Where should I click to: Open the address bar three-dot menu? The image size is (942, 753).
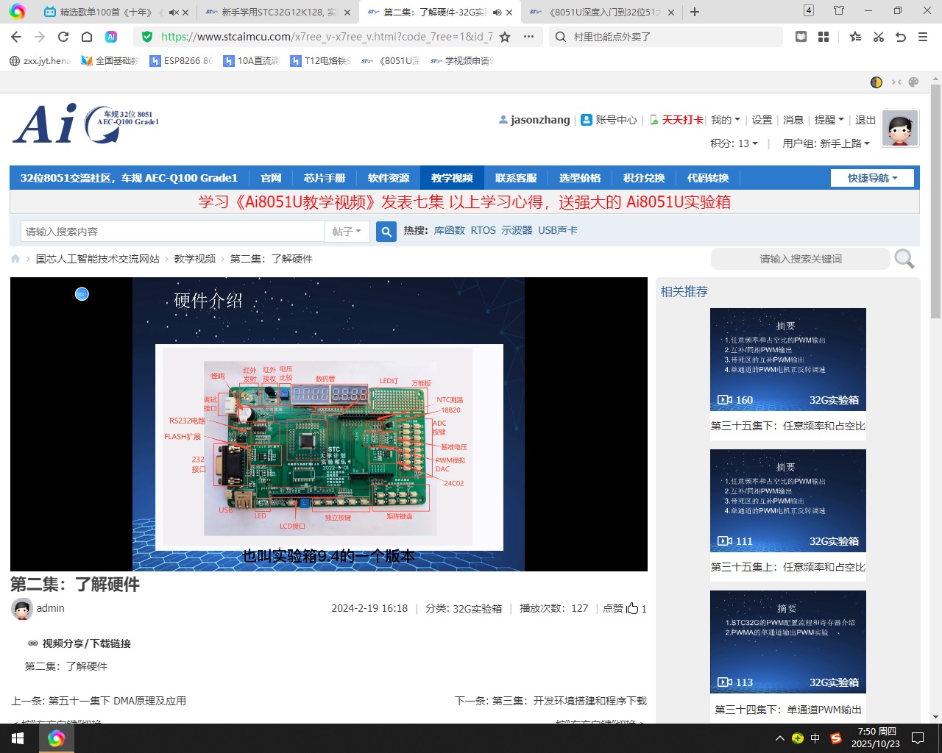pos(528,37)
